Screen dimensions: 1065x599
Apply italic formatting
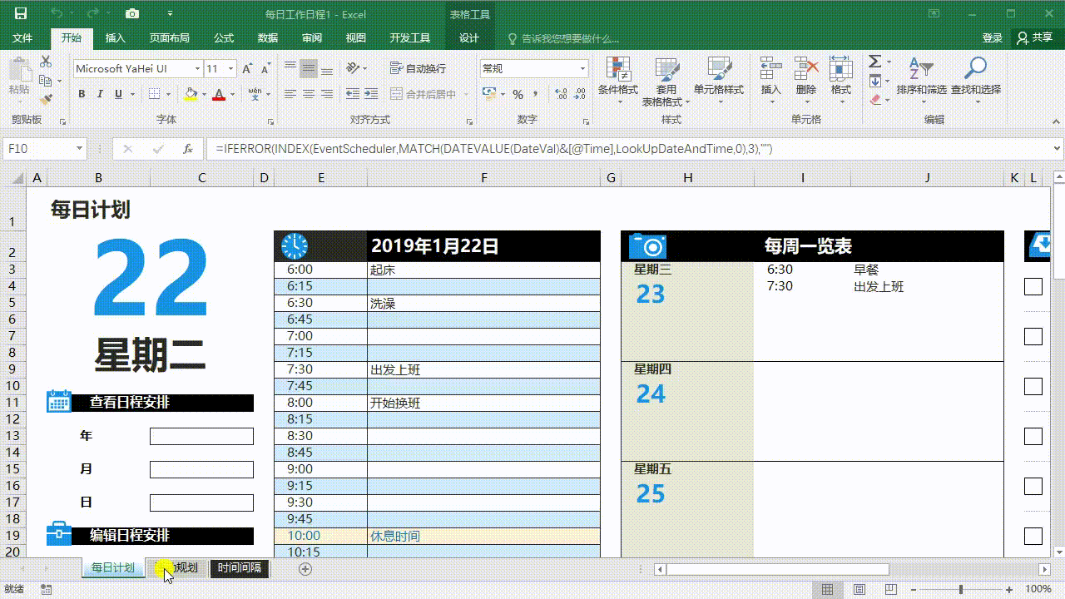tap(100, 94)
